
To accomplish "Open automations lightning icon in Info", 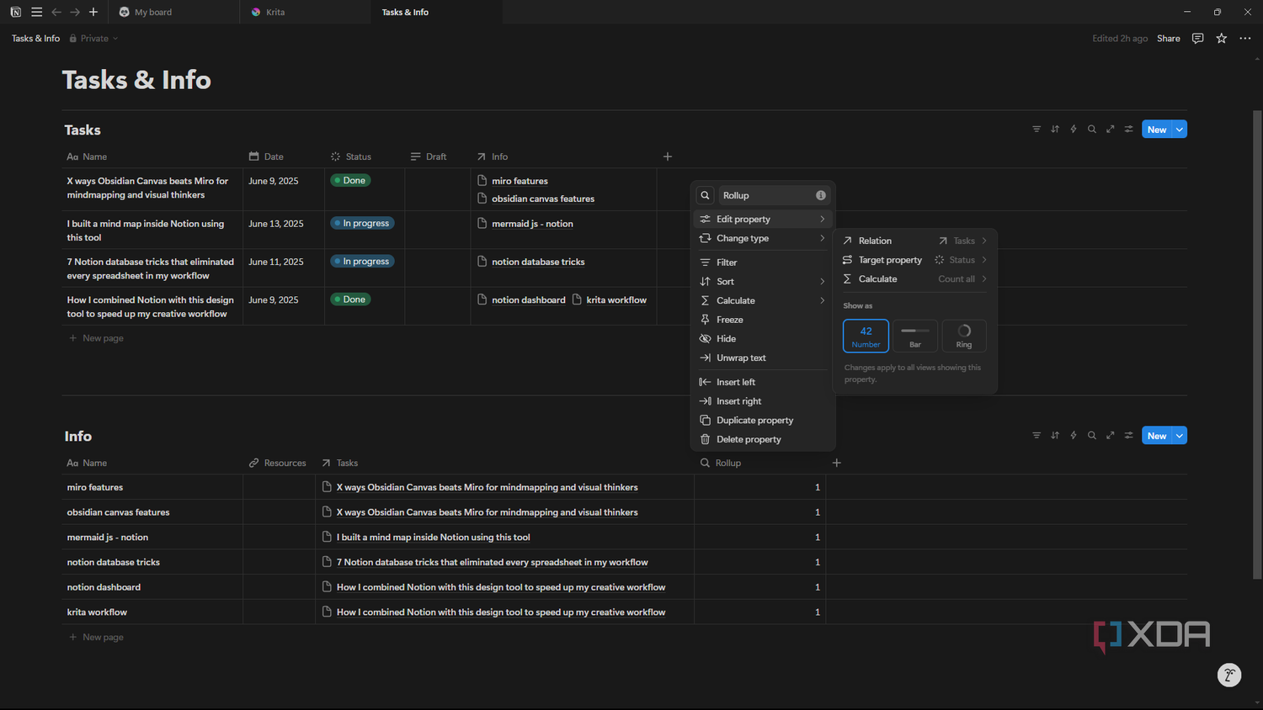I will 1074,436.
